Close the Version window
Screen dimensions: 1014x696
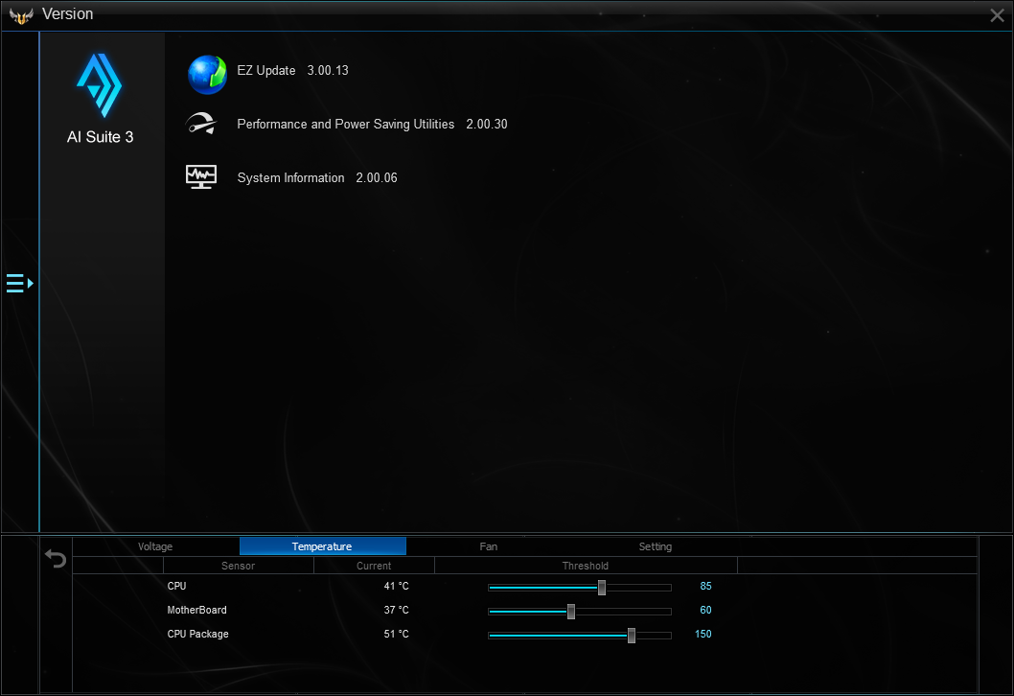coord(997,15)
